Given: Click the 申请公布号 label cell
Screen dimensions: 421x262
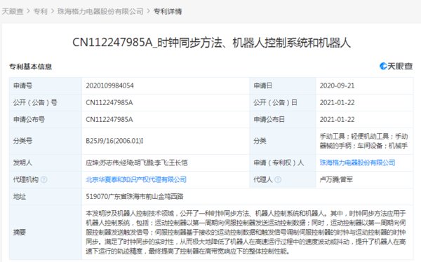Looking at the screenshot, I should [46, 120].
